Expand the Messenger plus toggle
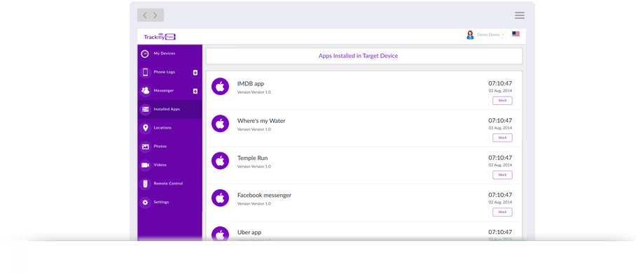This screenshot has width=636, height=276. point(195,91)
